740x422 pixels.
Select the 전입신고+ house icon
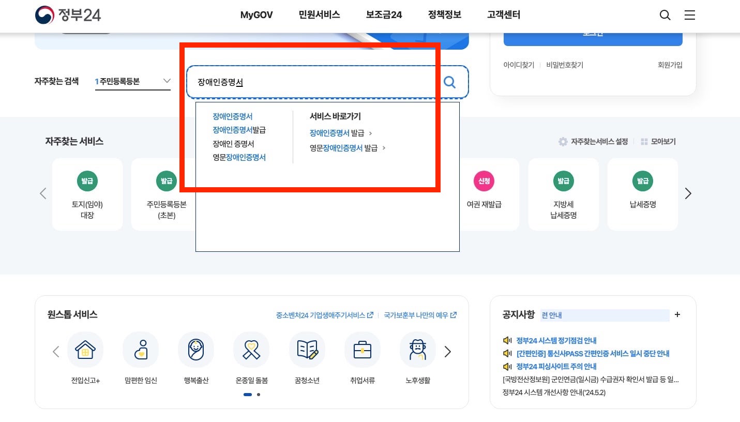pos(85,350)
